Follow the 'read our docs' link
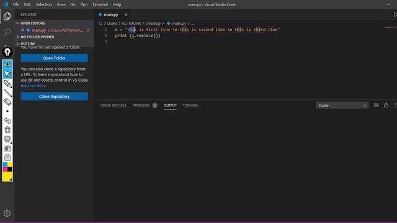This screenshot has height=223, width=397. tap(33, 85)
